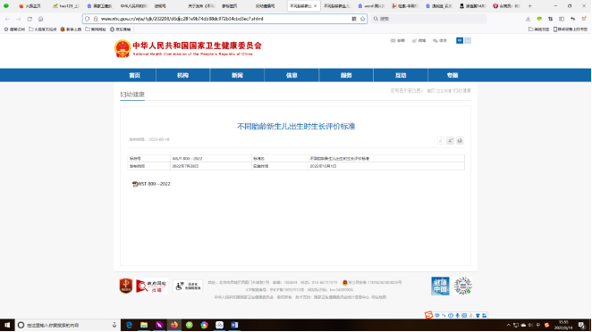Image resolution: width=592 pixels, height=332 pixels.
Task: Open the 常用网址 bookmark folder
Action: (x=96, y=29)
